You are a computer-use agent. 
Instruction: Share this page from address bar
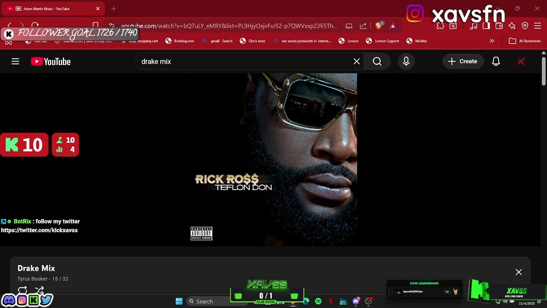pos(363,26)
